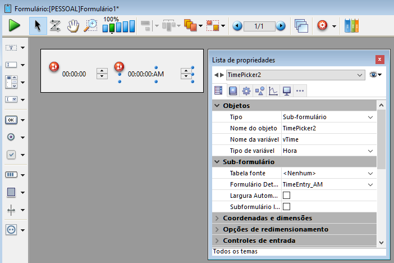Select the entry order tool
Image resolution: width=394 pixels, height=263 pixels.
pos(56,25)
